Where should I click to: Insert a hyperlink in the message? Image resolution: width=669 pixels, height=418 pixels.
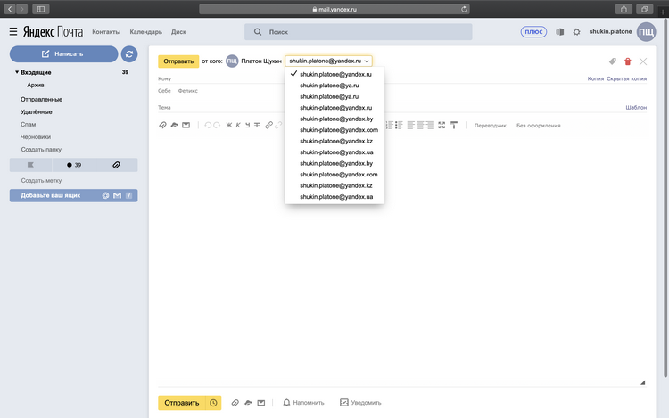pos(268,126)
